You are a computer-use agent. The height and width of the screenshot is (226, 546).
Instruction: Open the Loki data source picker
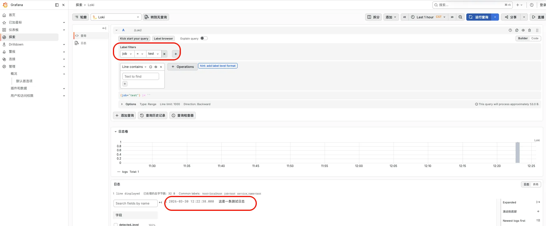point(116,17)
